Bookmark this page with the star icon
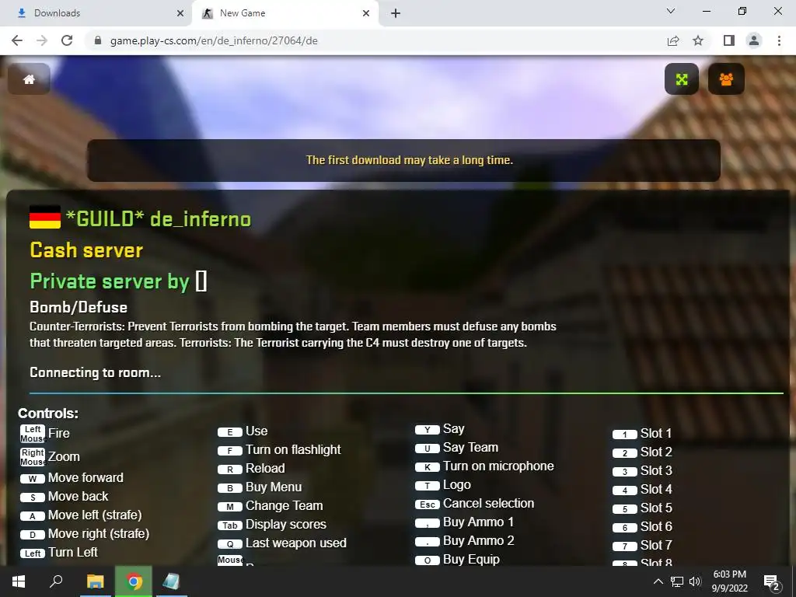The height and width of the screenshot is (597, 796). coord(698,40)
